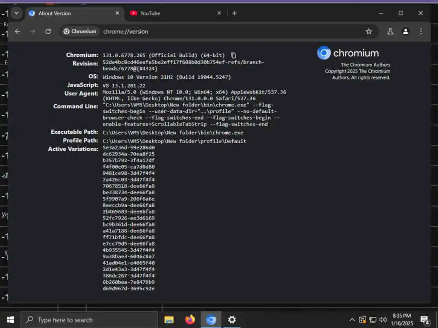
Task: Open Settings gear from the taskbar
Action: click(x=232, y=319)
